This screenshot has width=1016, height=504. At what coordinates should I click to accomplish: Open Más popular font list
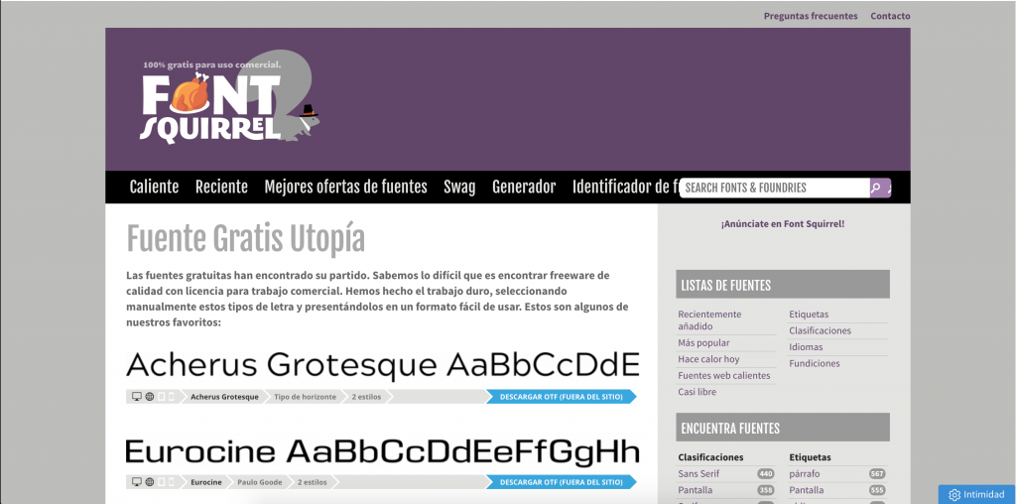[703, 342]
